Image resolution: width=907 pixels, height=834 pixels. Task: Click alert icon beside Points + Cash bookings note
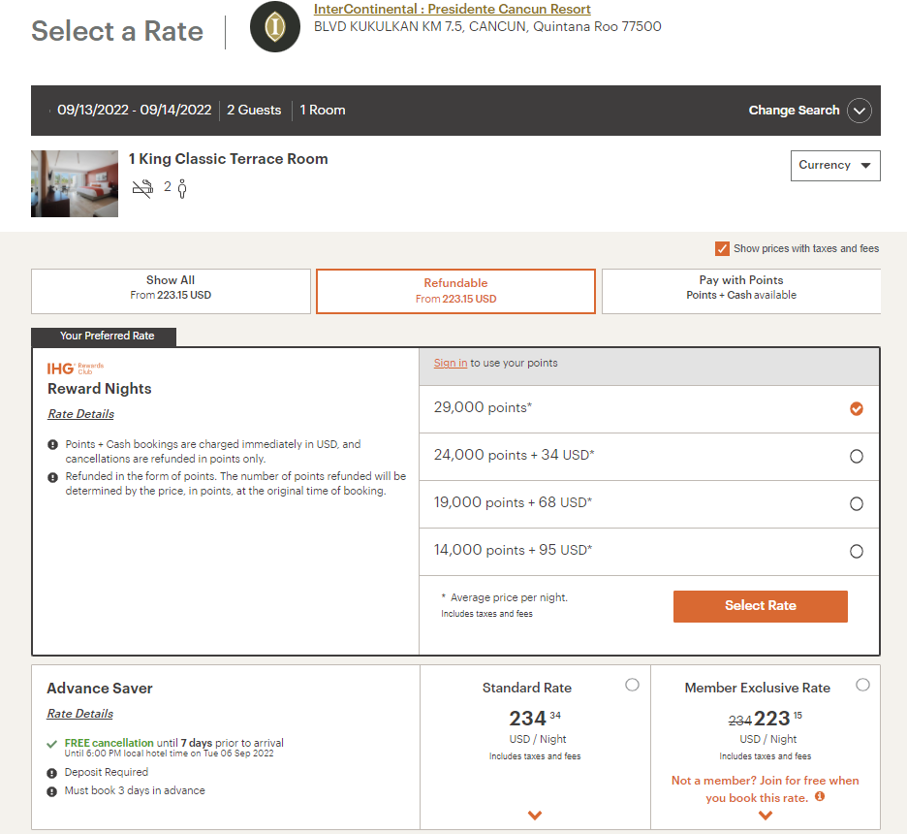pos(52,444)
